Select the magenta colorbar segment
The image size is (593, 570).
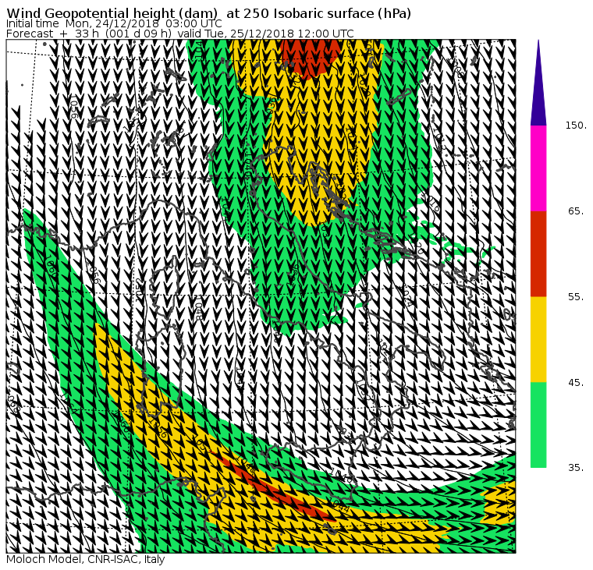click(538, 168)
